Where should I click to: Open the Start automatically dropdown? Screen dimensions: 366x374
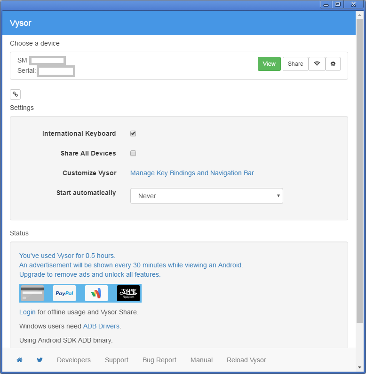207,196
